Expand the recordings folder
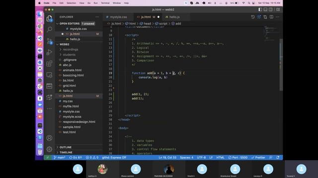The height and width of the screenshot is (178, 318). click(x=70, y=49)
